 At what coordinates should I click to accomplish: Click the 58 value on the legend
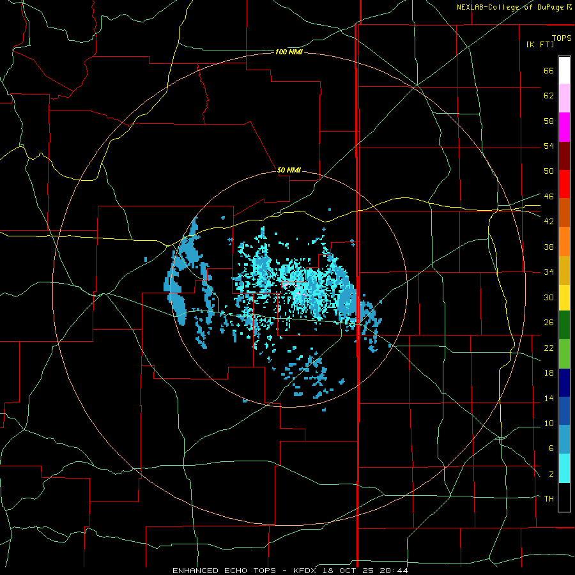pos(549,121)
